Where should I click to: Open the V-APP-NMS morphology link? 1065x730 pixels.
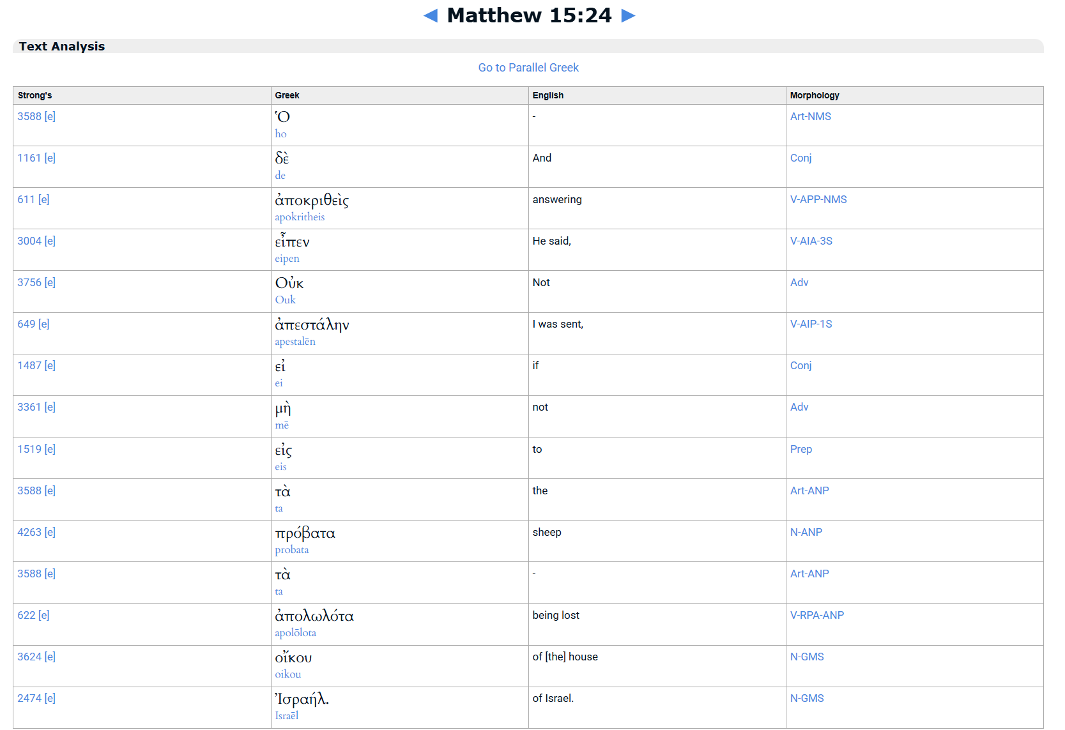click(x=818, y=199)
